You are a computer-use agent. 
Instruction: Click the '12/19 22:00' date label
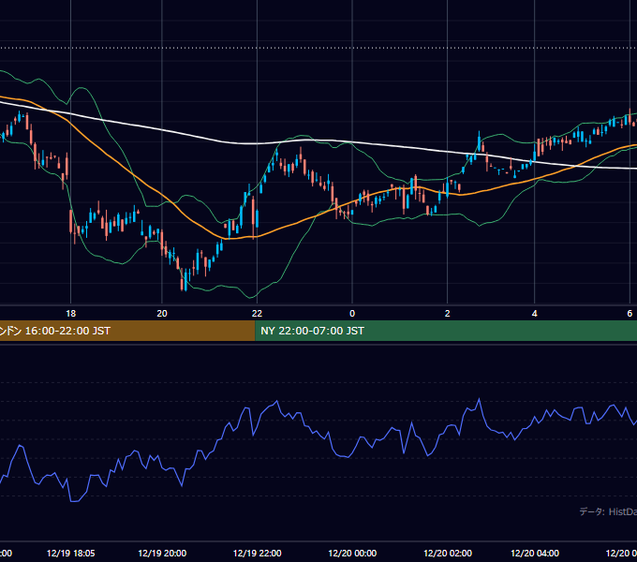coord(258,553)
